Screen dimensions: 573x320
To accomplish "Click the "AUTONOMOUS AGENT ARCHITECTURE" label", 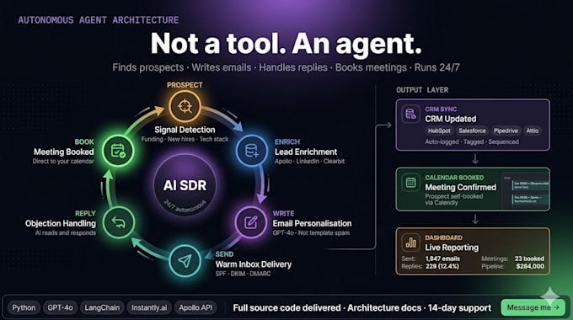I will [x=99, y=20].
